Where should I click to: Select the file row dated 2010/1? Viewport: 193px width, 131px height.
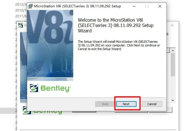[x=21, y=10]
